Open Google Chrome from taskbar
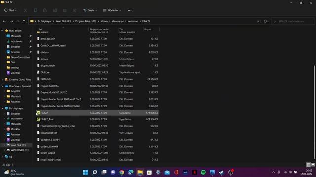The height and width of the screenshot is (177, 316). (122, 172)
